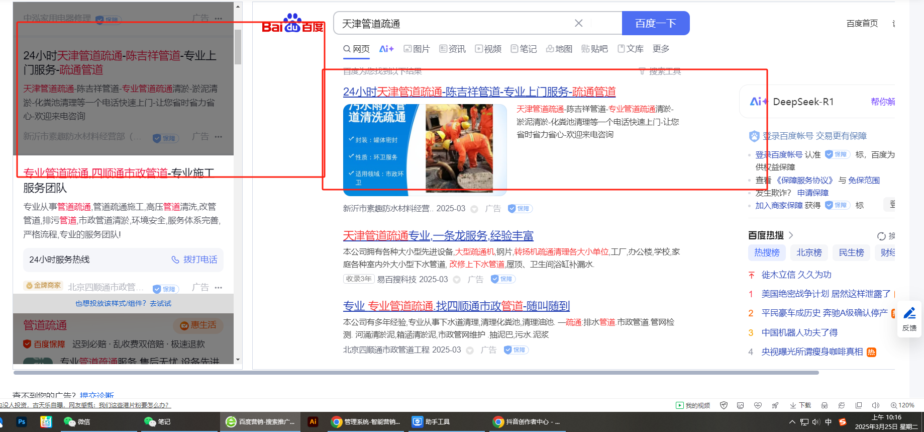Click the overlapping-windows icon in the status bar
Image resolution: width=924 pixels, height=432 pixels.
tap(859, 405)
